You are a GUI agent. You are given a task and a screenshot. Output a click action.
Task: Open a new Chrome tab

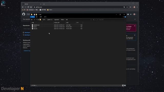[44, 4]
